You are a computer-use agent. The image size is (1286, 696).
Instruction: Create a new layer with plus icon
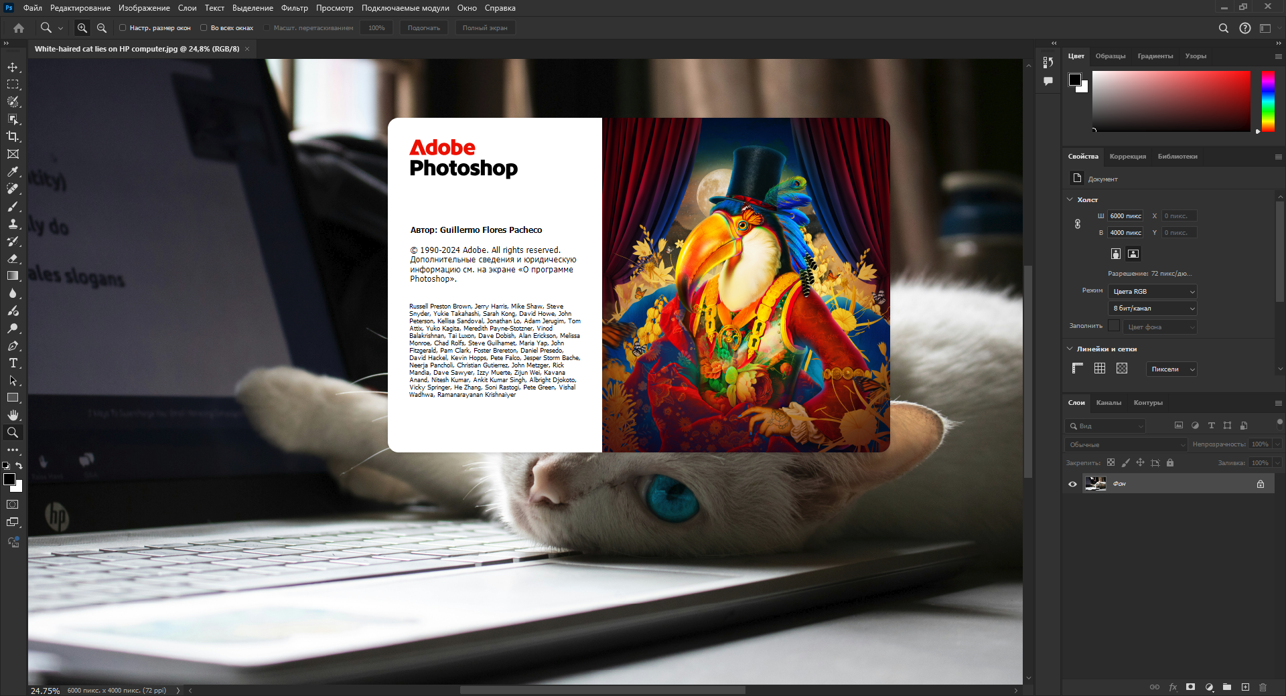[x=1245, y=687]
